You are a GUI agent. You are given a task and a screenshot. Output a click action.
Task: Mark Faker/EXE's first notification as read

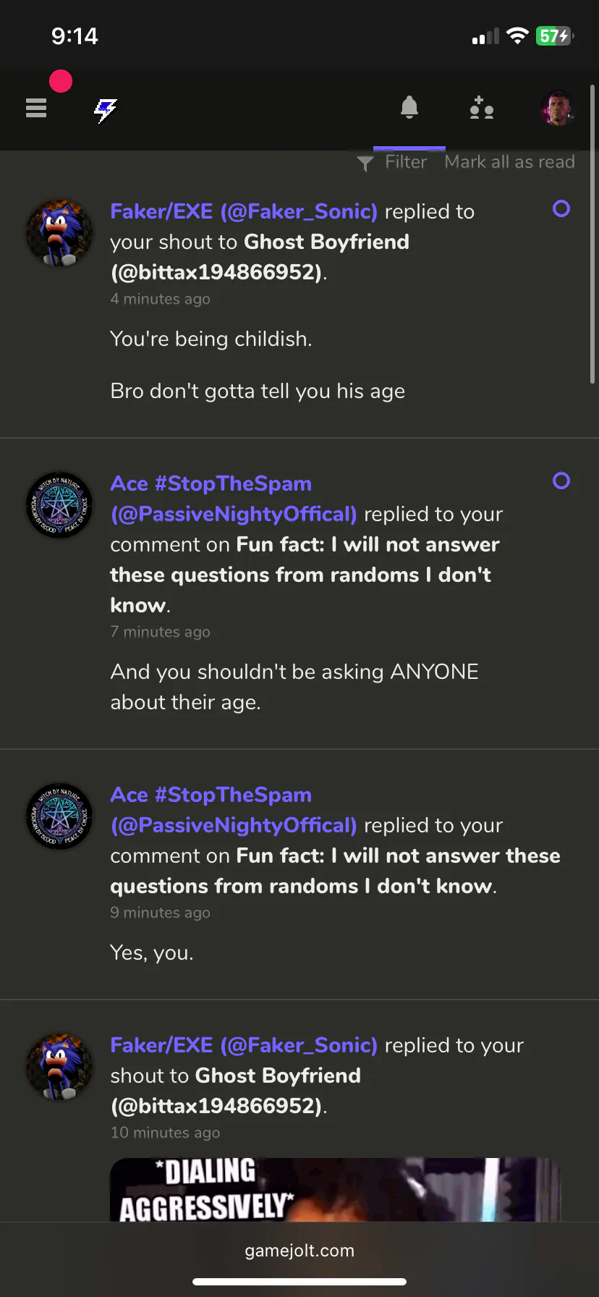point(561,209)
